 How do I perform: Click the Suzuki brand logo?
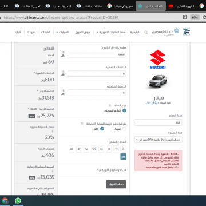pos(157,59)
